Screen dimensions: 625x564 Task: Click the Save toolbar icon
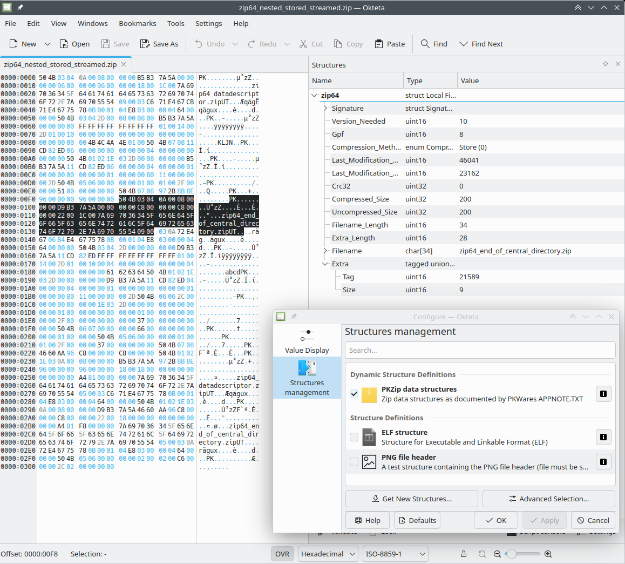click(x=106, y=44)
